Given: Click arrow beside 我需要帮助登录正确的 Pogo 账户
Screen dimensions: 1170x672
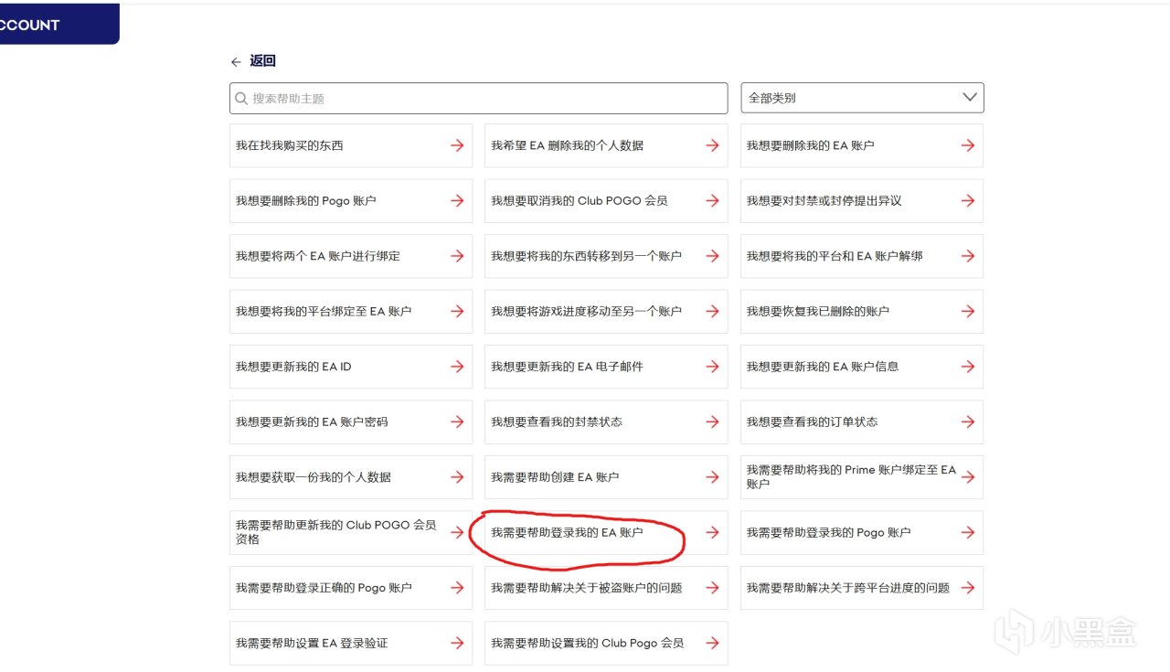Looking at the screenshot, I should pos(457,588).
